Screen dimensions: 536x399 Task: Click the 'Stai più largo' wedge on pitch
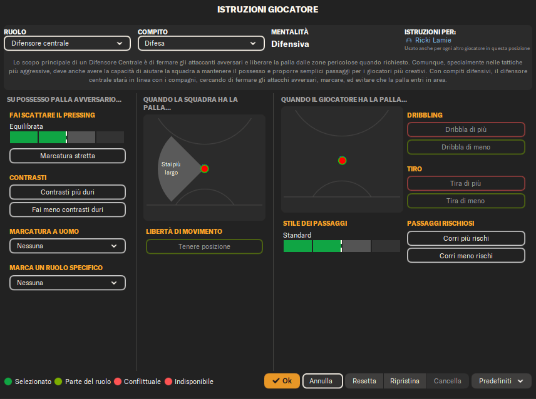coord(172,168)
